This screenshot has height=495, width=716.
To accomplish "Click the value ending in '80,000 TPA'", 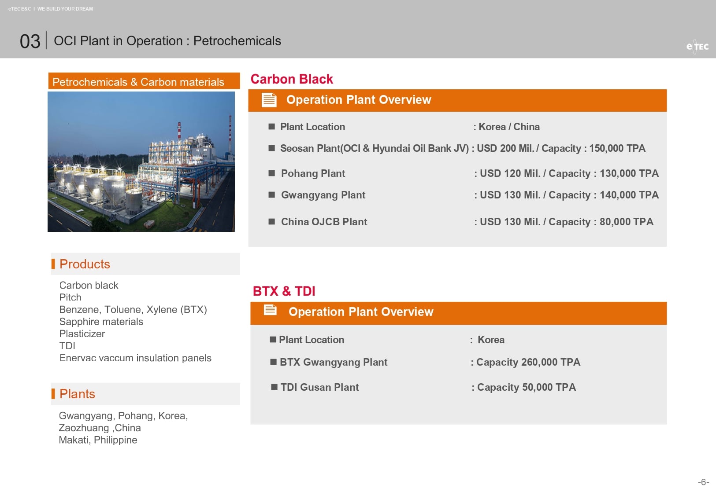I will tap(566, 222).
